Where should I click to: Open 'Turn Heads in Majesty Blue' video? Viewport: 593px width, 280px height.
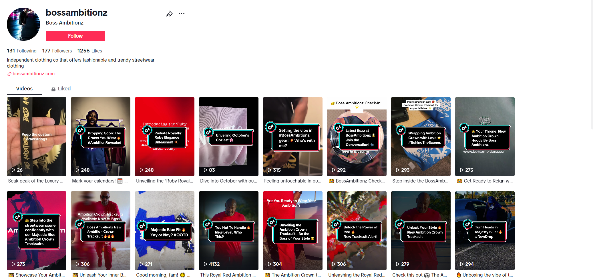pyautogui.click(x=485, y=231)
